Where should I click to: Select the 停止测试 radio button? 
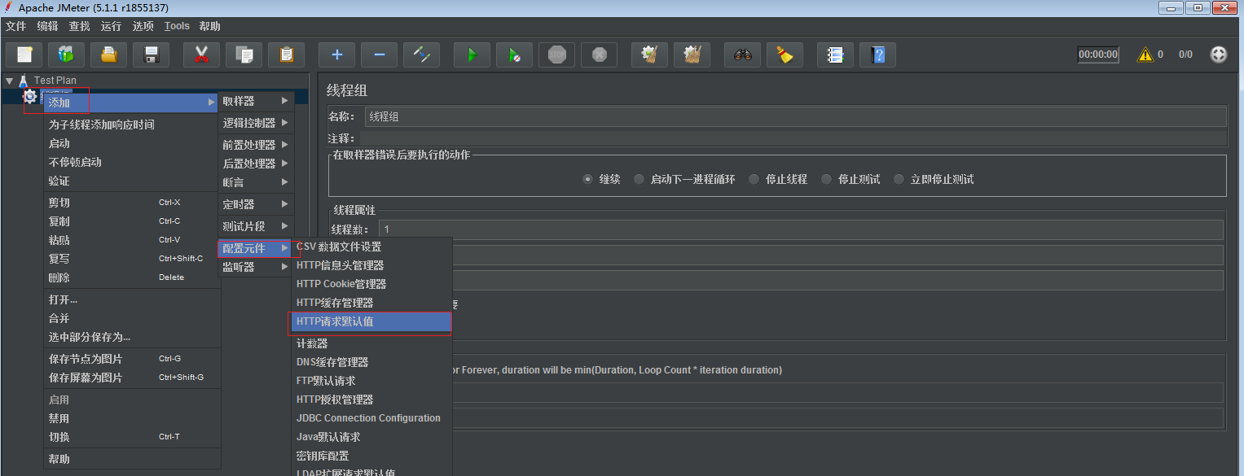pos(827,179)
